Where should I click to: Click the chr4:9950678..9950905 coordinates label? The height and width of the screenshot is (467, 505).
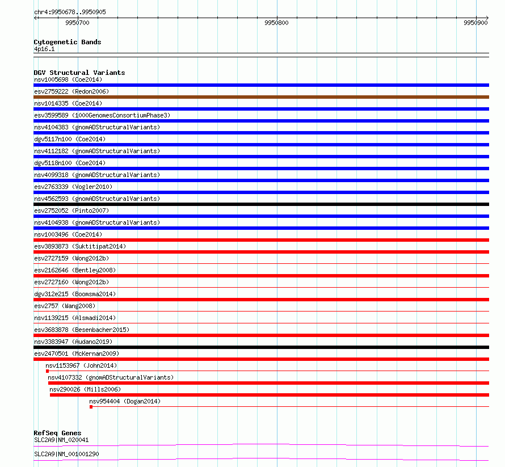click(70, 12)
